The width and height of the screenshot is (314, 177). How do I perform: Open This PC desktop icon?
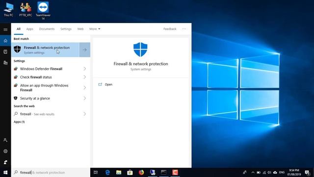8,9
